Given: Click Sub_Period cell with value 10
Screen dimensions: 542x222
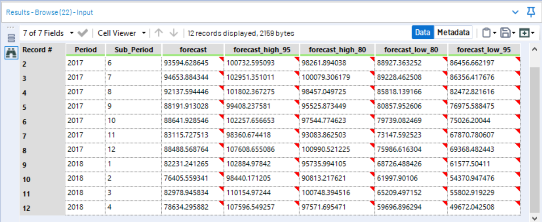Looking at the screenshot, I should click(x=133, y=121).
